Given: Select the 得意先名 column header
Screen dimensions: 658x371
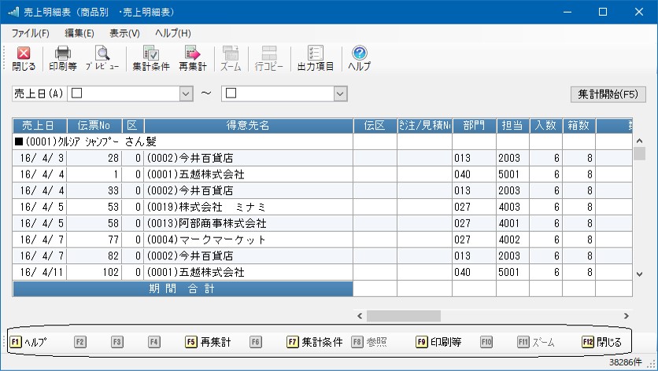Looking at the screenshot, I should coord(249,125).
